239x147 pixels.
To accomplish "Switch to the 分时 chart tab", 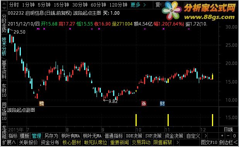I will point(14,5).
